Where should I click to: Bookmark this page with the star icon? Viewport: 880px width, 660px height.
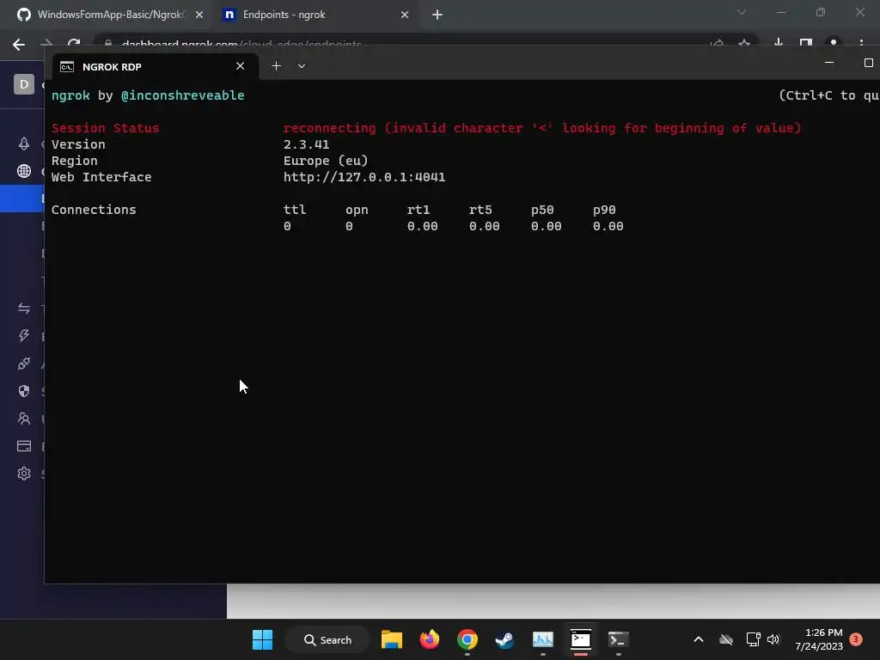(744, 43)
